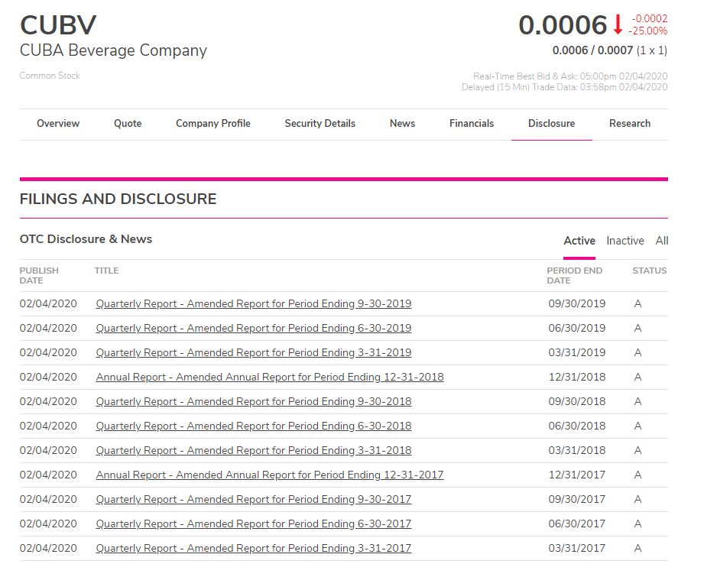Click the CUBA Beverage Company name
The height and width of the screenshot is (564, 704).
tap(113, 50)
